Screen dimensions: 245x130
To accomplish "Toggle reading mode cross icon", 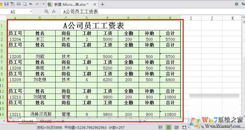I will click(184, 127).
